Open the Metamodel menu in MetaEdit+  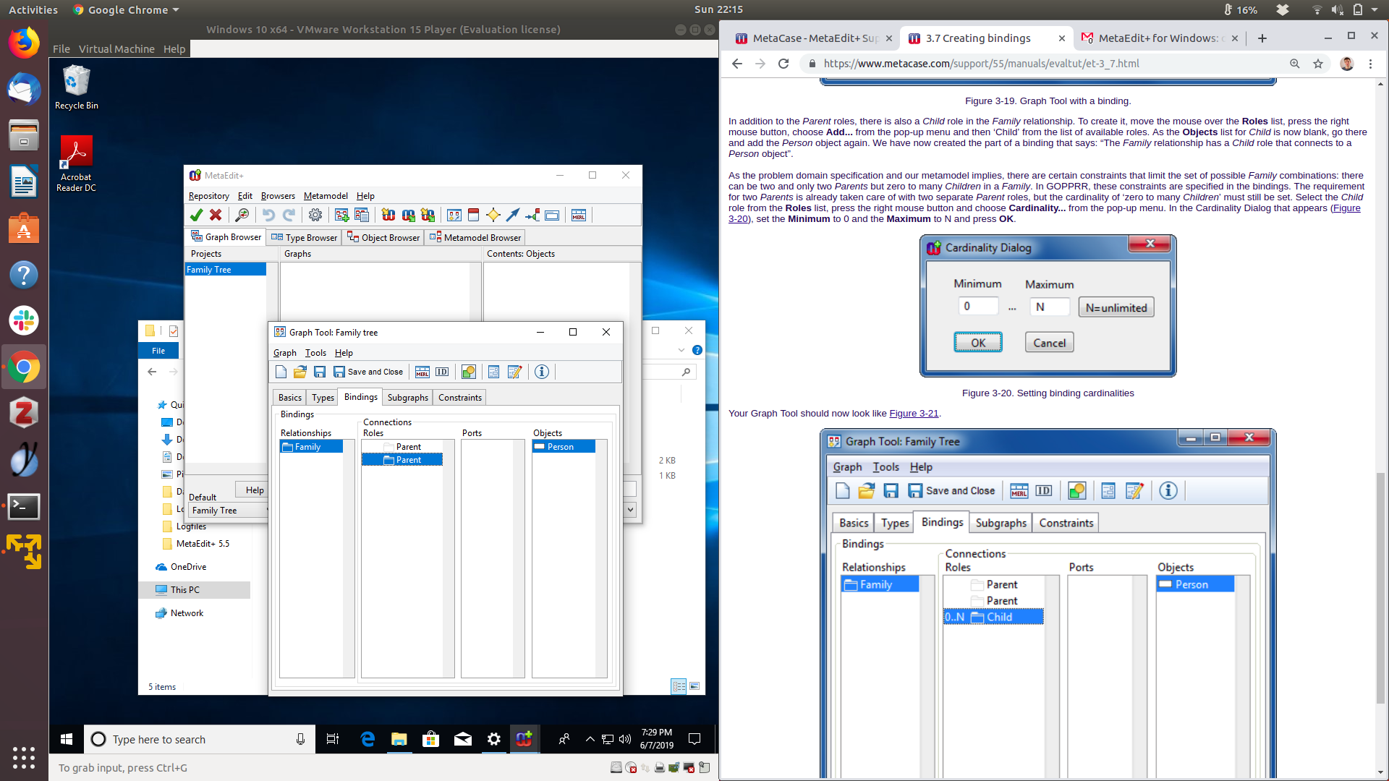(326, 196)
